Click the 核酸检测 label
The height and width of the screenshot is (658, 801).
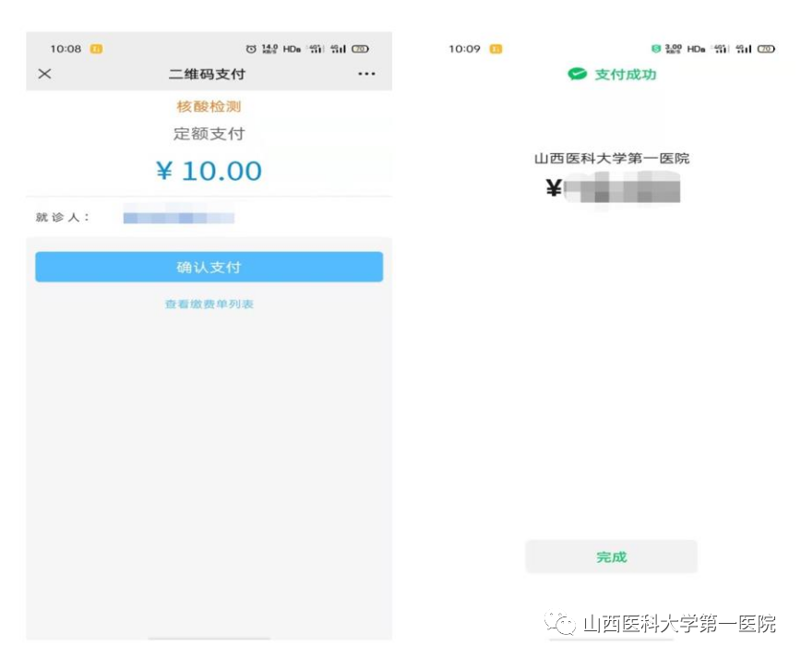point(209,106)
